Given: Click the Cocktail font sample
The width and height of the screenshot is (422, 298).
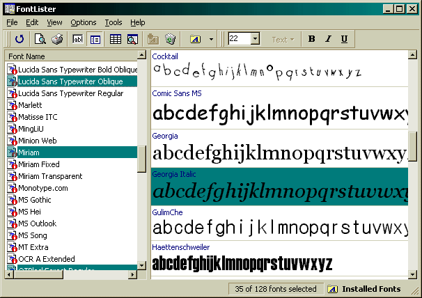Looking at the screenshot, I should tap(279, 68).
